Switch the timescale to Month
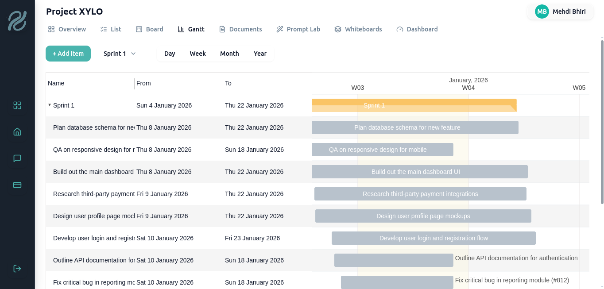 pyautogui.click(x=229, y=53)
